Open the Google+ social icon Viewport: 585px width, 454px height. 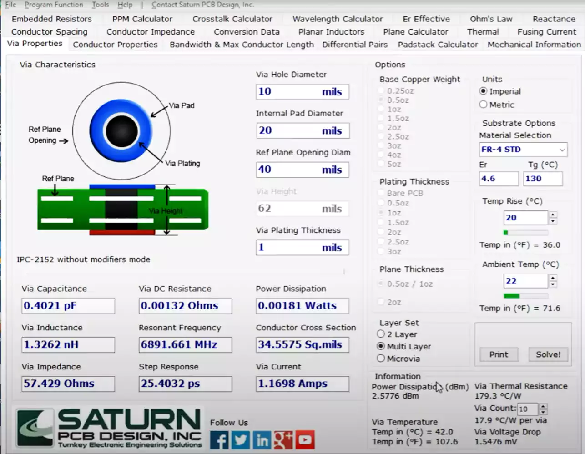pyautogui.click(x=283, y=440)
